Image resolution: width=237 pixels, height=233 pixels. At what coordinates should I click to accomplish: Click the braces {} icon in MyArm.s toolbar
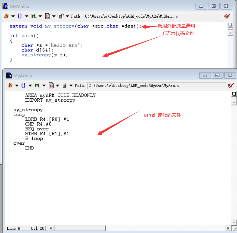pos(23,85)
